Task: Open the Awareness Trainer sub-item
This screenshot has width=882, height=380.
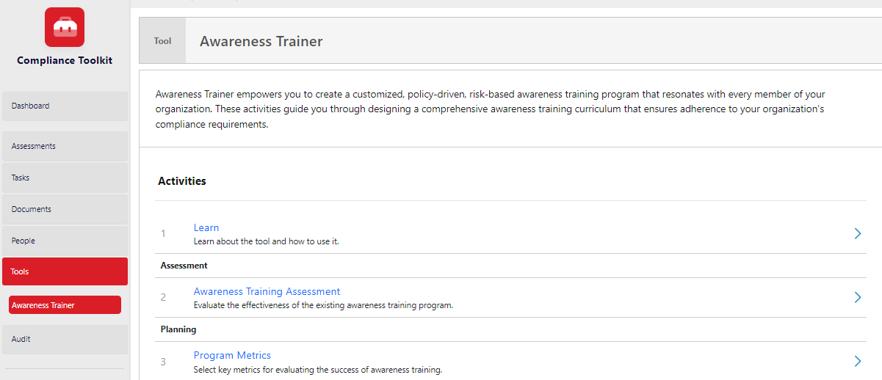Action: pyautogui.click(x=65, y=305)
